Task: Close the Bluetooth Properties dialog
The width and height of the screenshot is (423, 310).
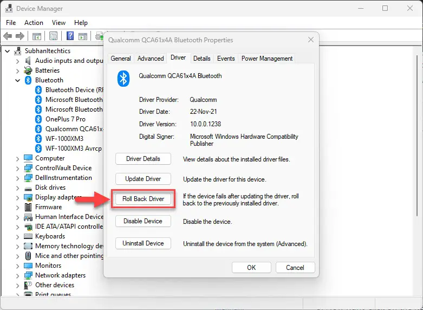Action: click(311, 40)
